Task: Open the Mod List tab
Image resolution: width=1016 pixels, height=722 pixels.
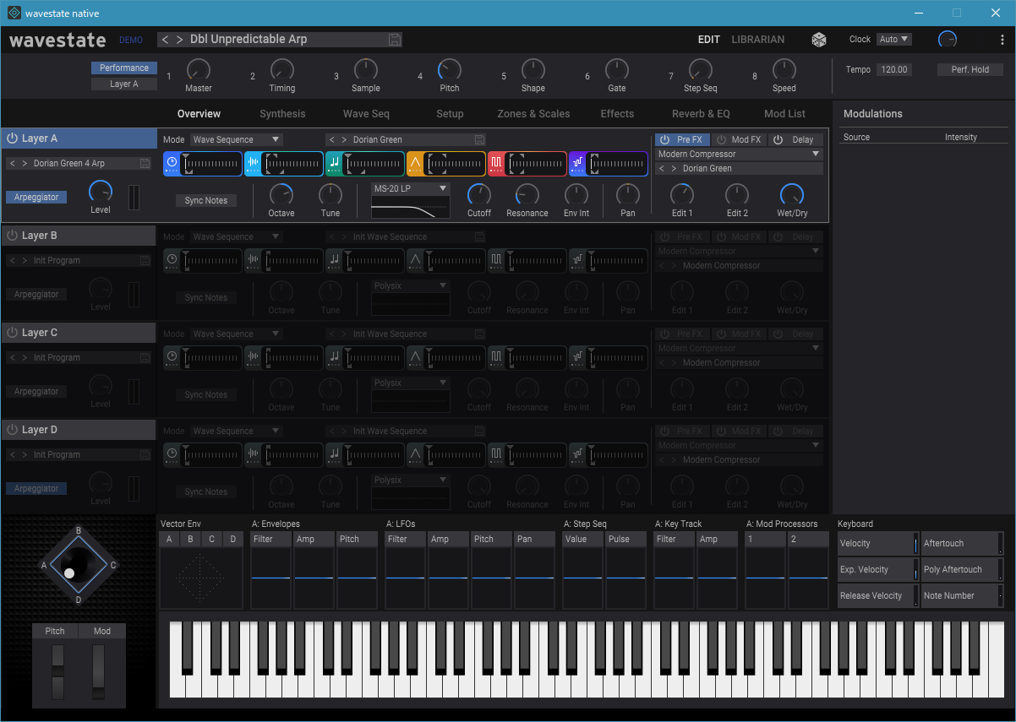Action: point(784,114)
